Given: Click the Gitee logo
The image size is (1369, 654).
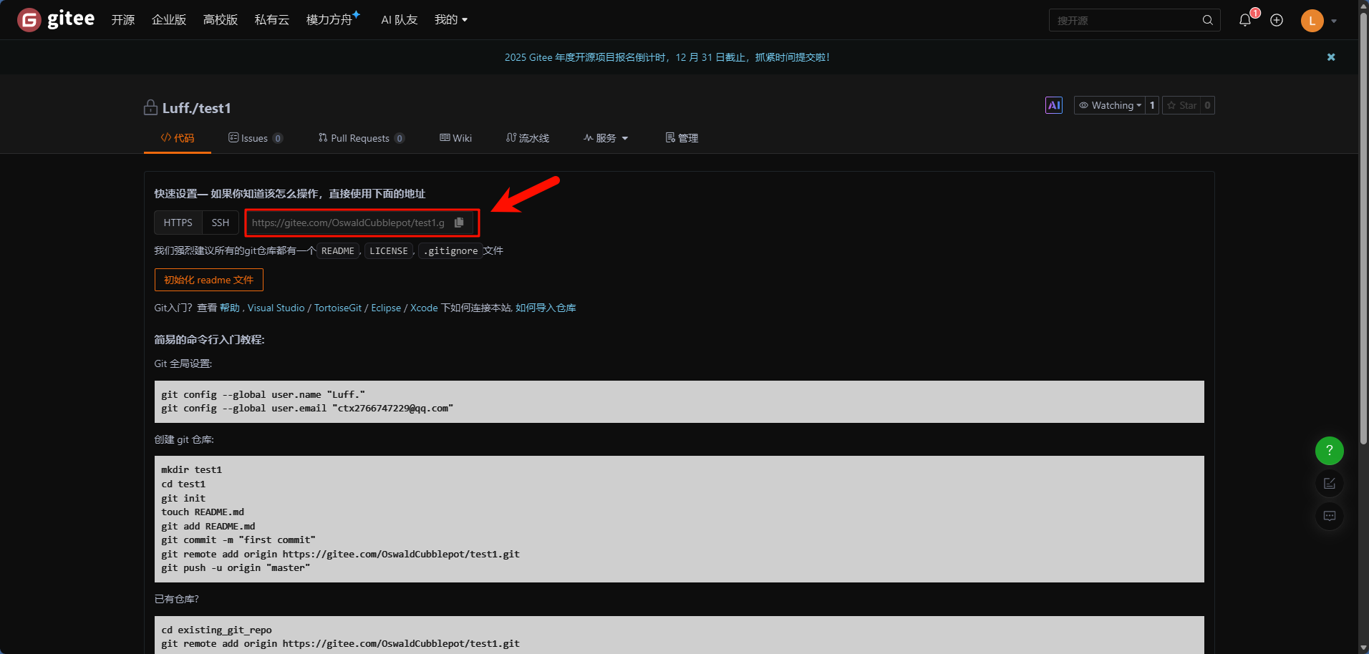Looking at the screenshot, I should 56,19.
